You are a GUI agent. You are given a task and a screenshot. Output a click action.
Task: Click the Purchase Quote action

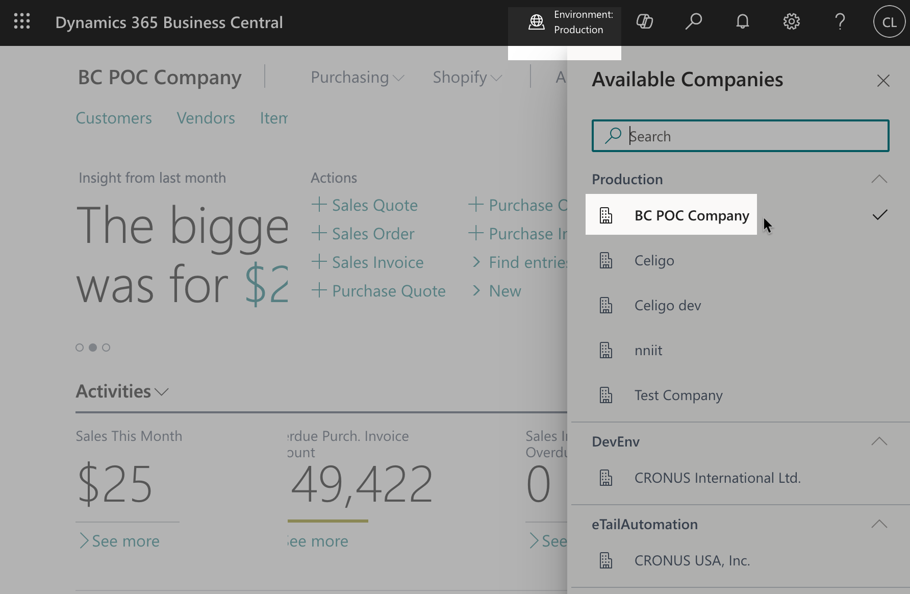(389, 291)
